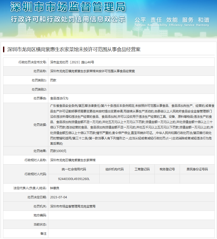Select the decision number 深市监龙处罚〔2023〕园山46号
217x239 pixels.
click(x=72, y=62)
